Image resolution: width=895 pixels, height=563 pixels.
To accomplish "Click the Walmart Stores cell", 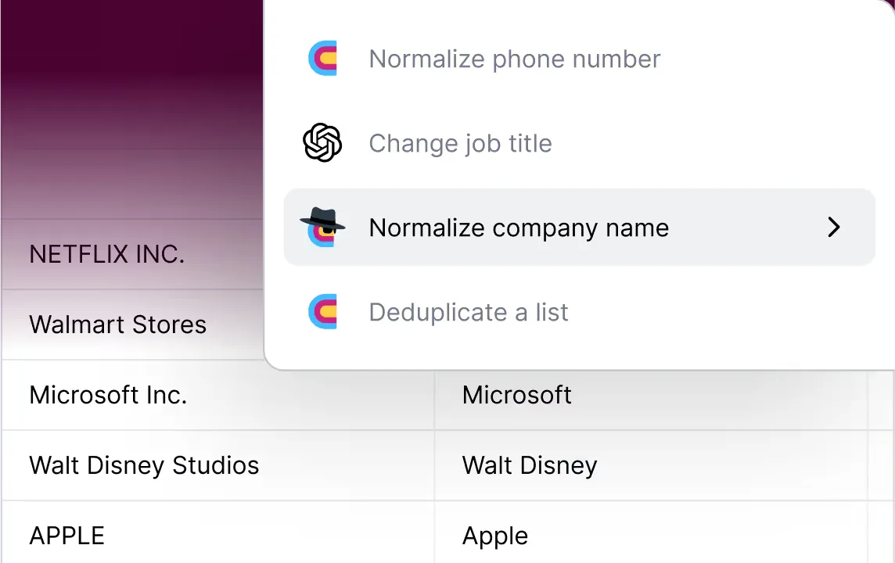I will pyautogui.click(x=118, y=325).
